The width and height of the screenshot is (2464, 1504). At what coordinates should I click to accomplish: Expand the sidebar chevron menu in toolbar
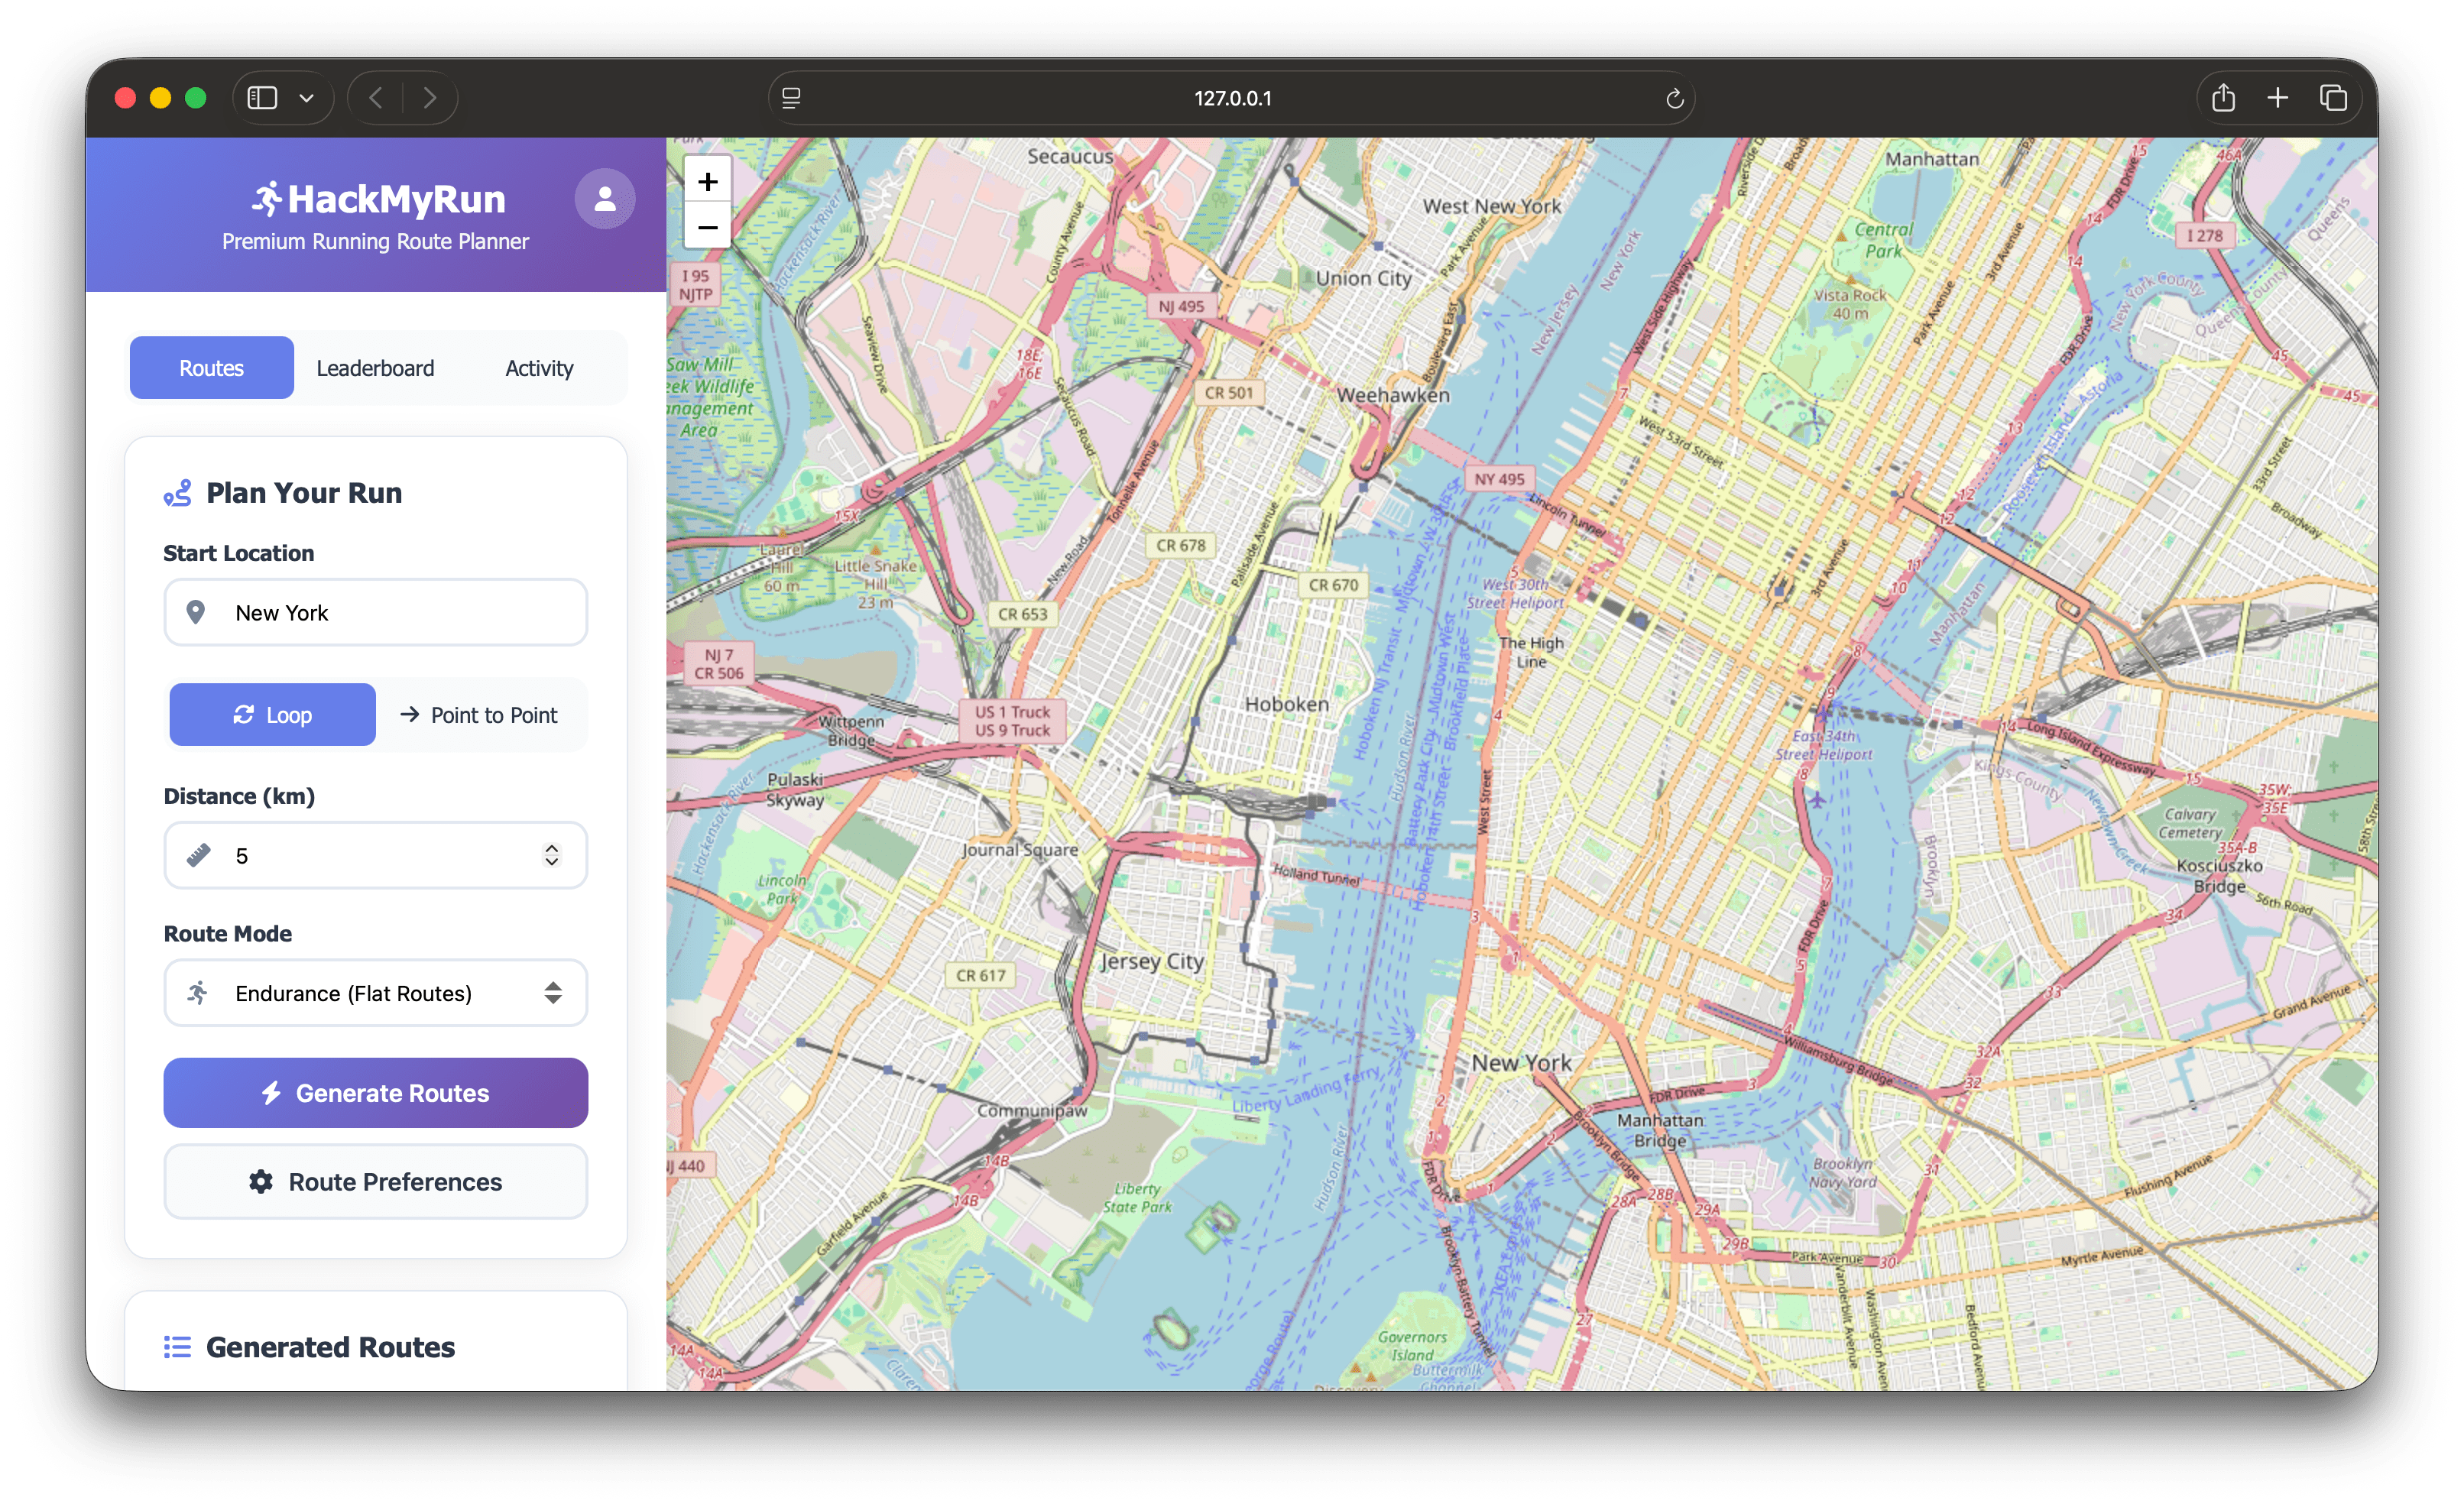click(x=307, y=98)
